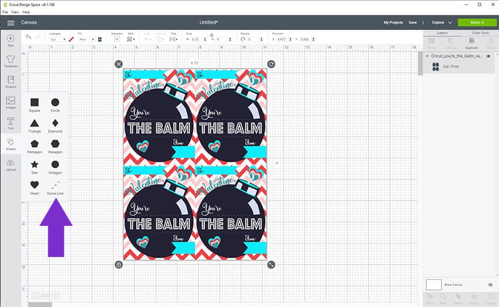Create a New project from sidebar
Screen dimensions: 499x307
(11, 41)
